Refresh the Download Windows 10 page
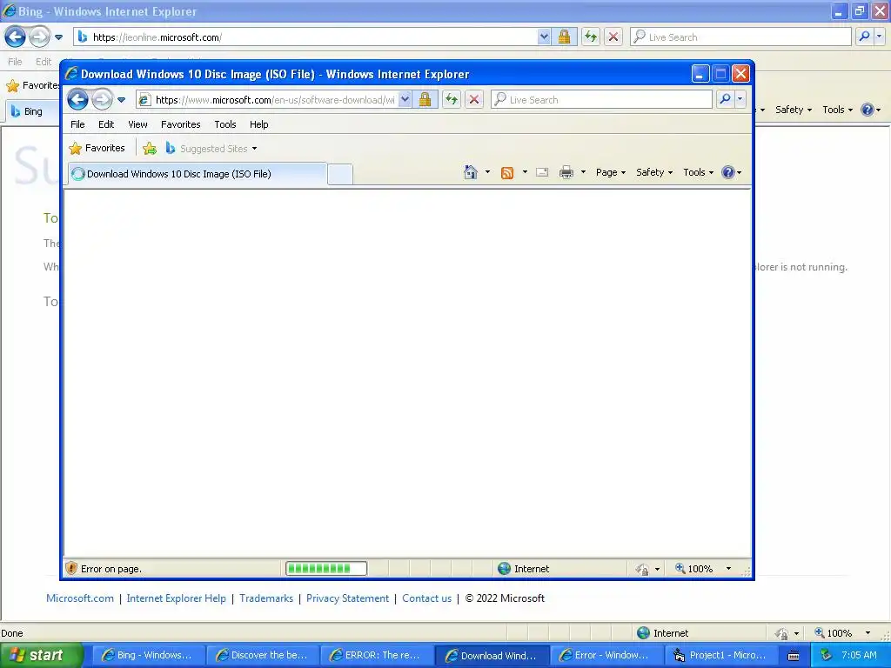Screen dimensions: 891x668 click(452, 99)
